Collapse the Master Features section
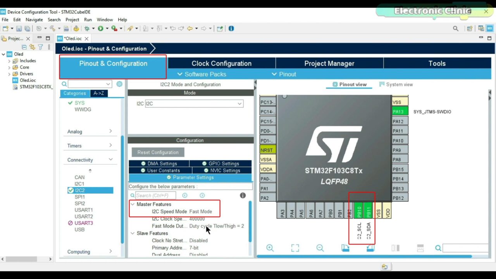The height and width of the screenshot is (279, 496). (x=133, y=204)
